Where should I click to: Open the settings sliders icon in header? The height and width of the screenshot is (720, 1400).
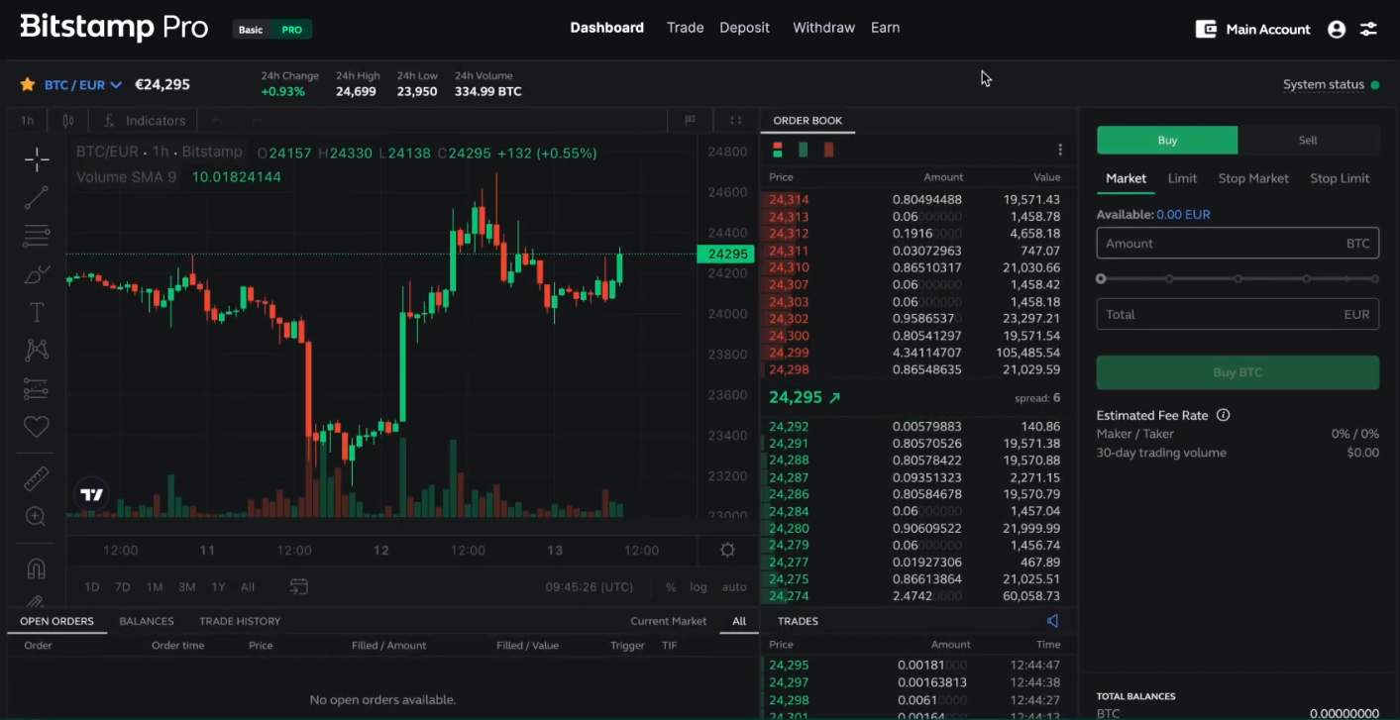(x=1368, y=29)
